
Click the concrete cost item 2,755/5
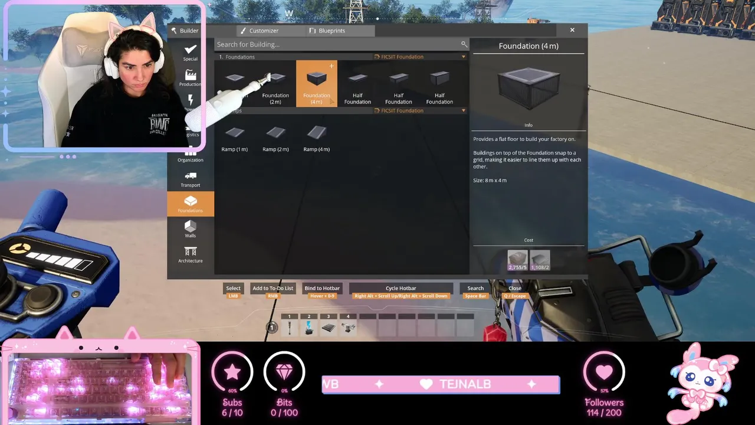point(517,260)
